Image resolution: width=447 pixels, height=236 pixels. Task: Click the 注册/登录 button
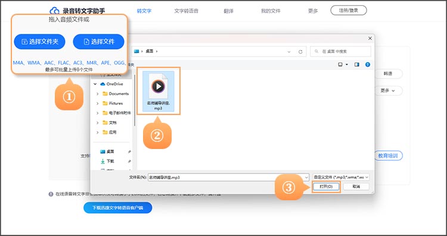(x=349, y=11)
